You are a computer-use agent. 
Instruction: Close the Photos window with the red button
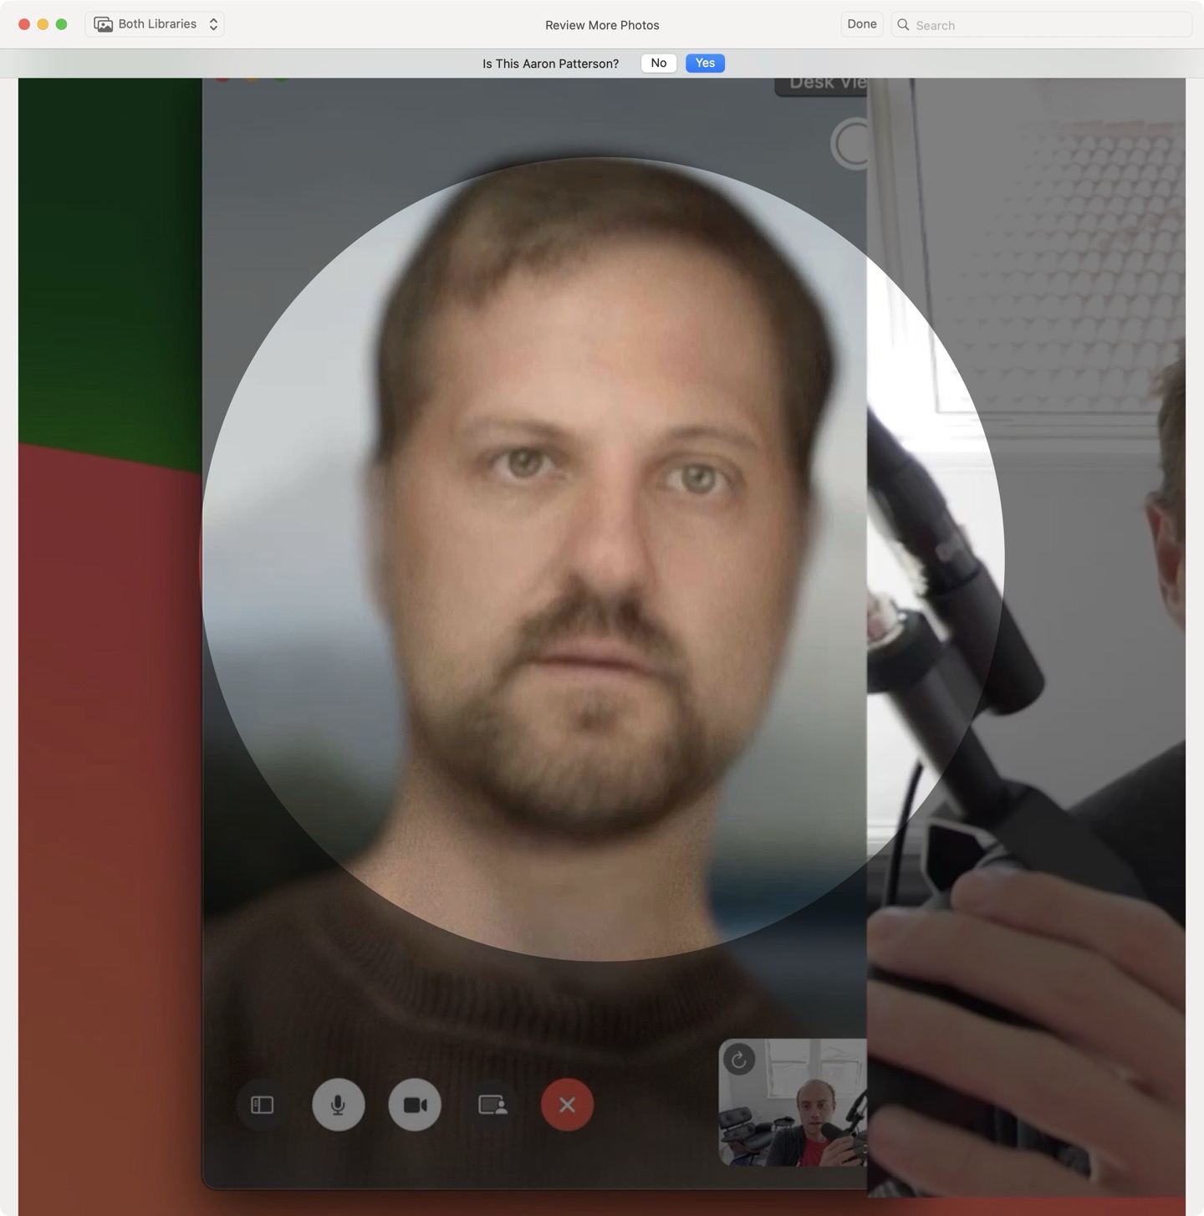click(x=24, y=24)
